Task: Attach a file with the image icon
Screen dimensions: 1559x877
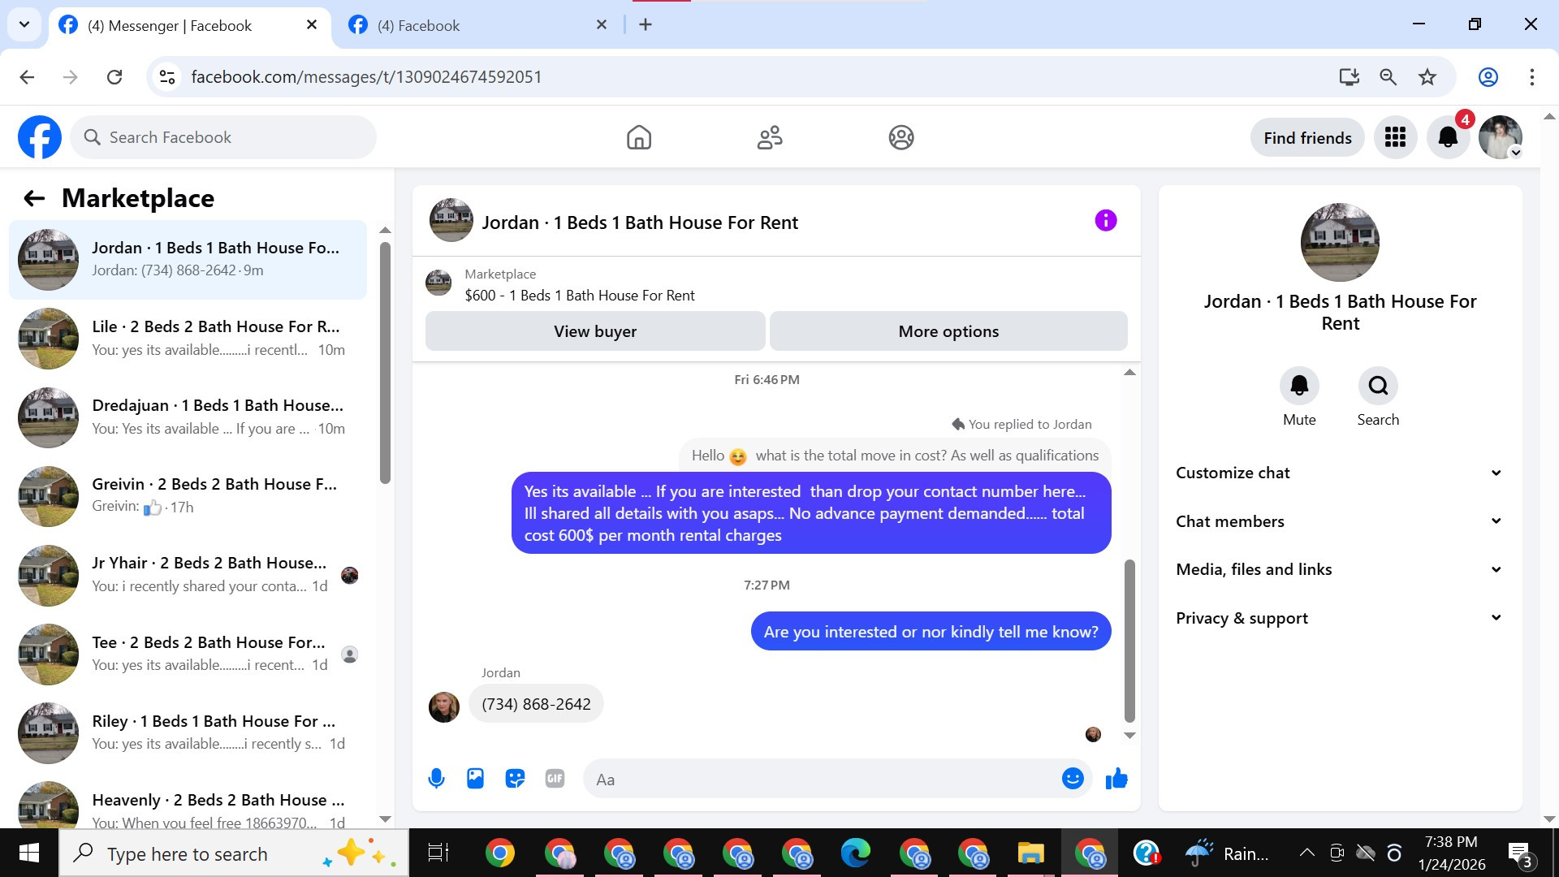Action: tap(475, 779)
